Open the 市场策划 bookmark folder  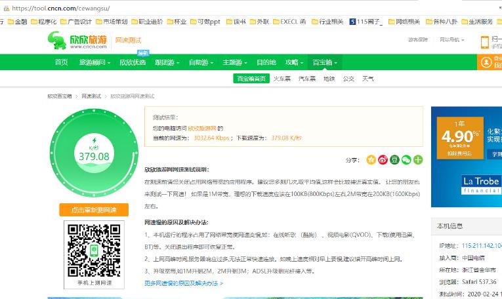pyautogui.click(x=112, y=22)
